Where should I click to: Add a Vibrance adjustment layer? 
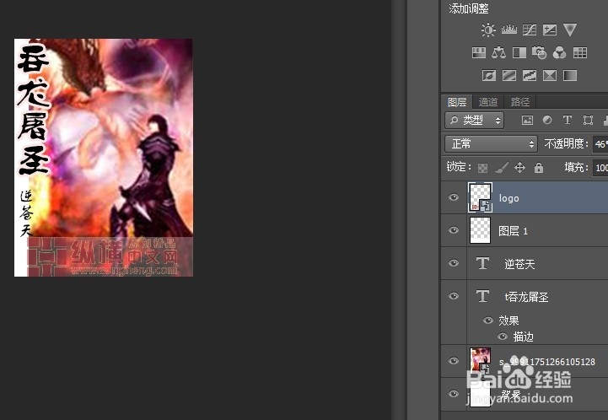click(570, 30)
